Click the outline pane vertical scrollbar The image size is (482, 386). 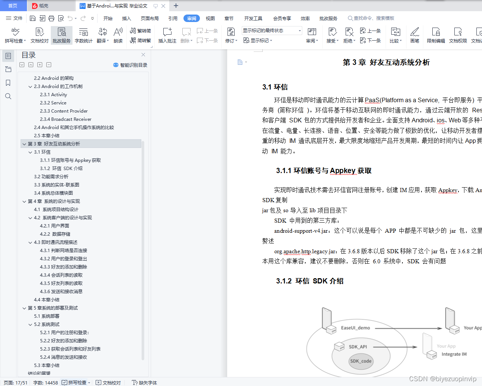[x=143, y=250]
